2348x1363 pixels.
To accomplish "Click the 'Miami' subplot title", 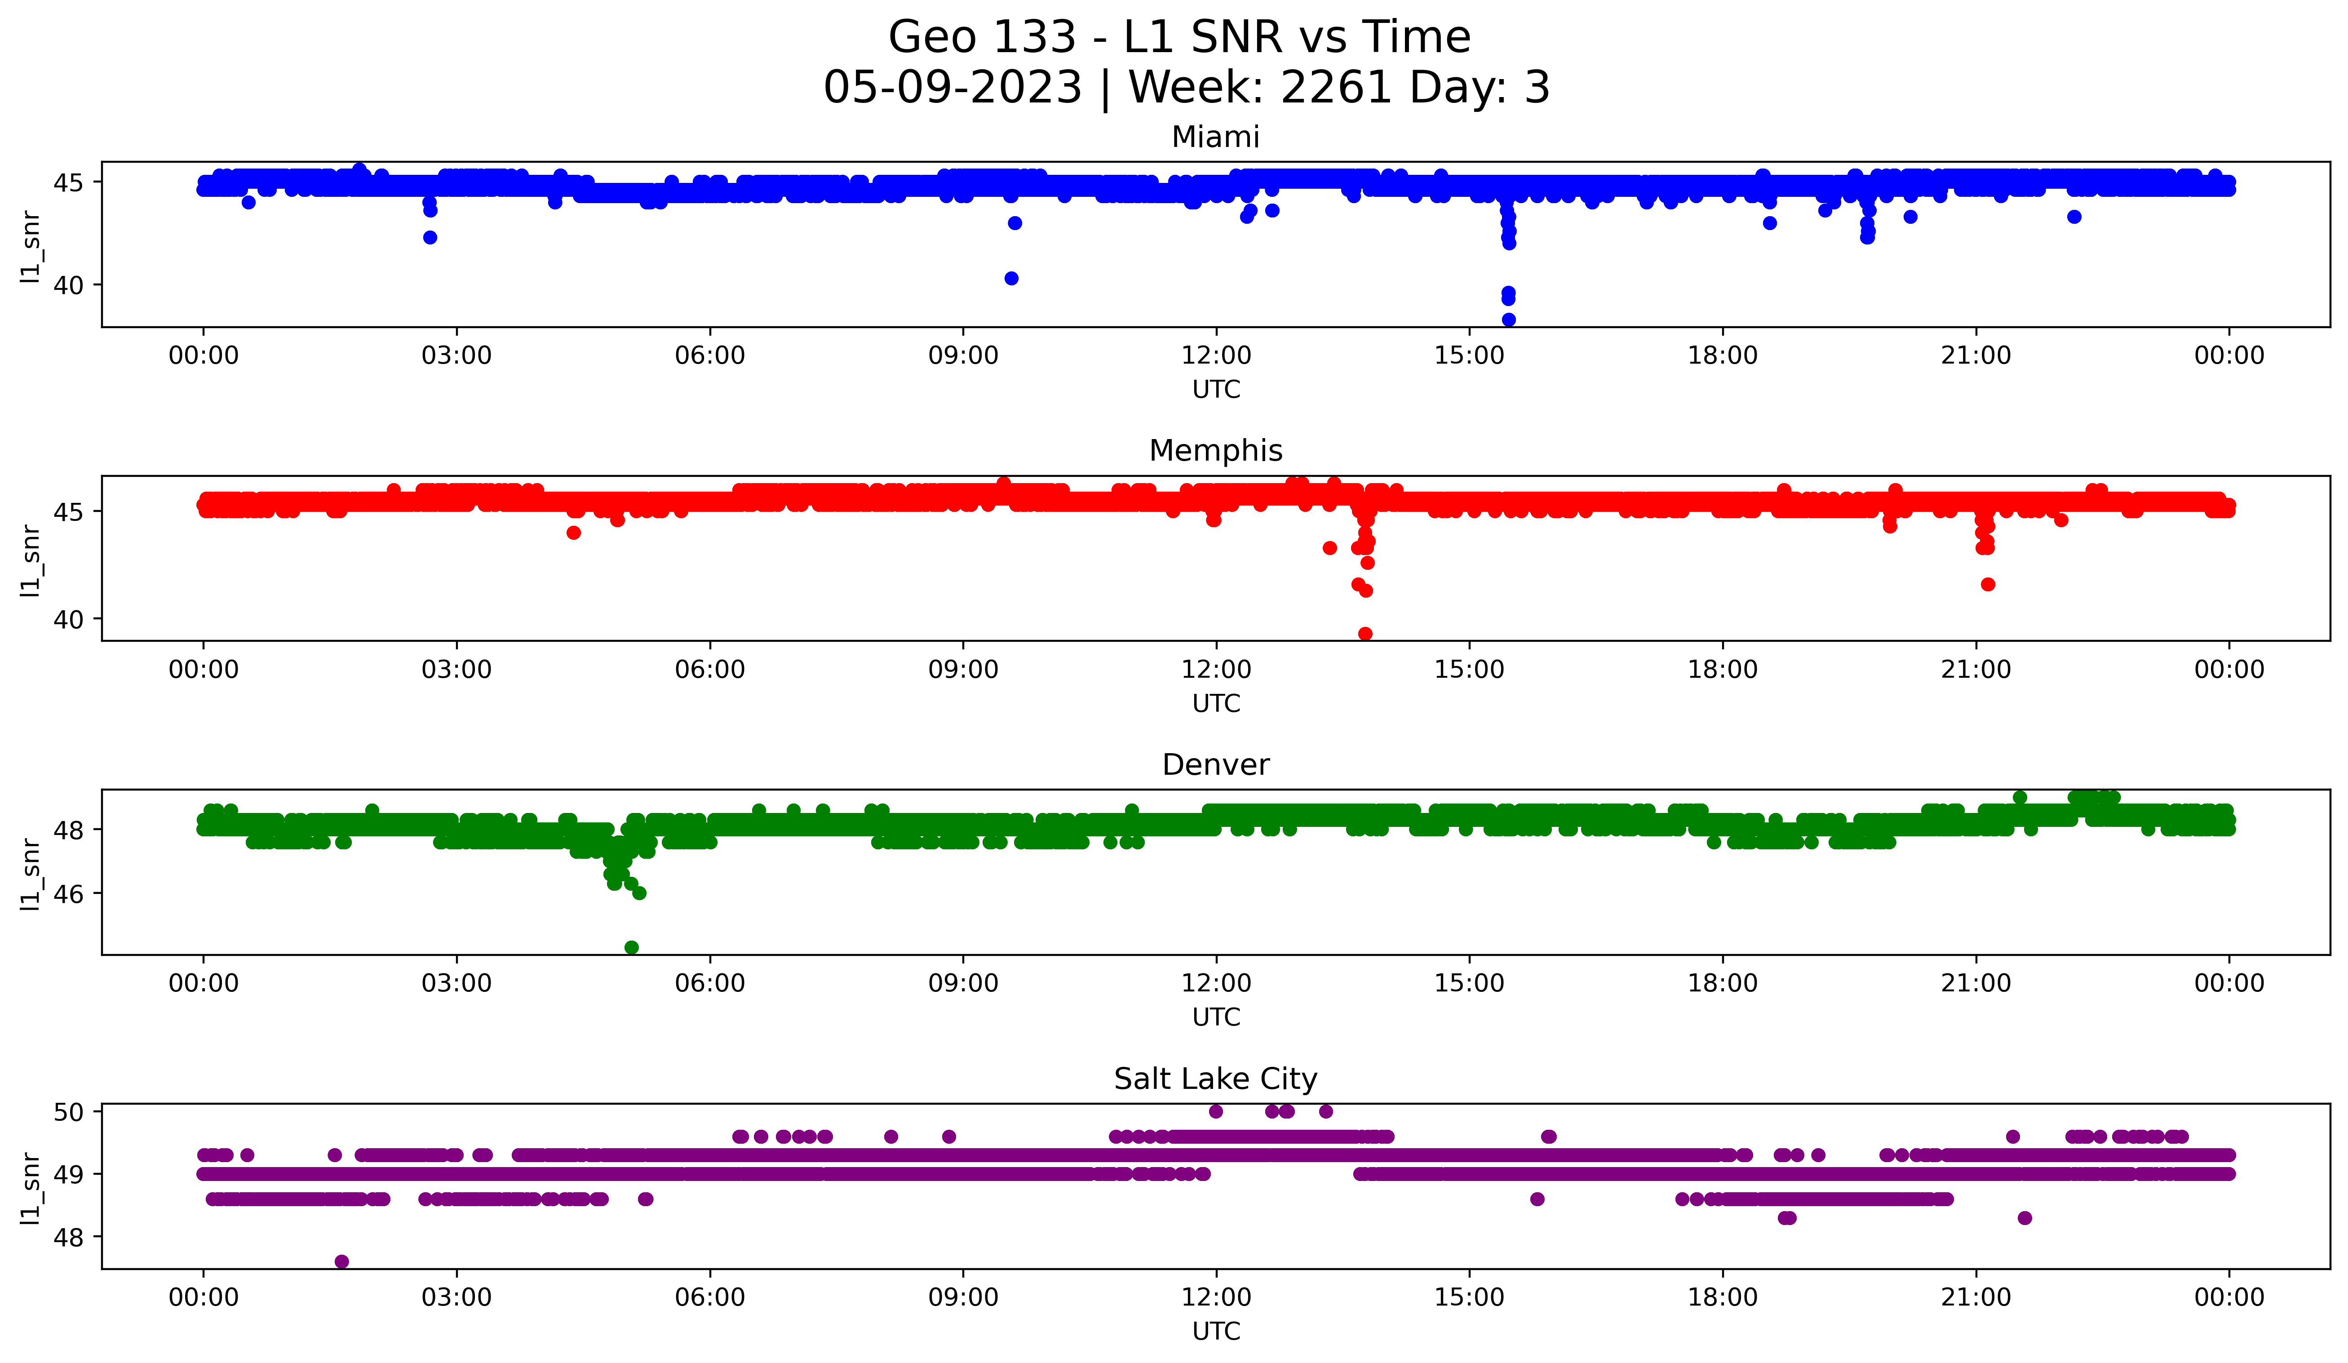I will pyautogui.click(x=1215, y=137).
